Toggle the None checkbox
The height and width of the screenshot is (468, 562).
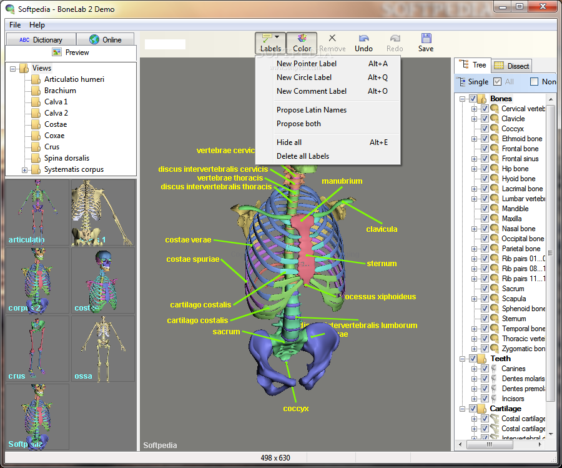point(534,81)
